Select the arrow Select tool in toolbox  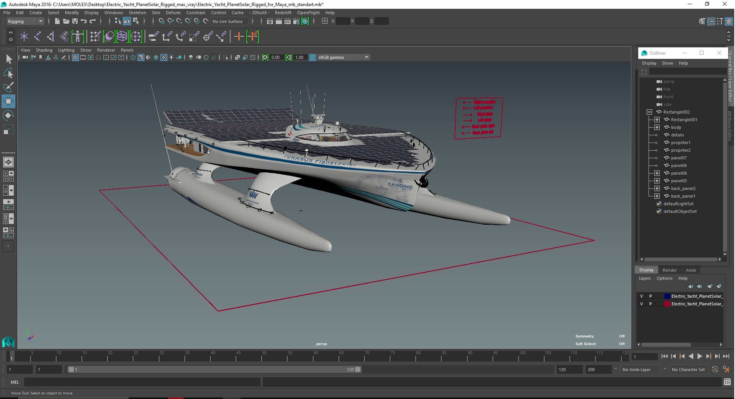(8, 59)
